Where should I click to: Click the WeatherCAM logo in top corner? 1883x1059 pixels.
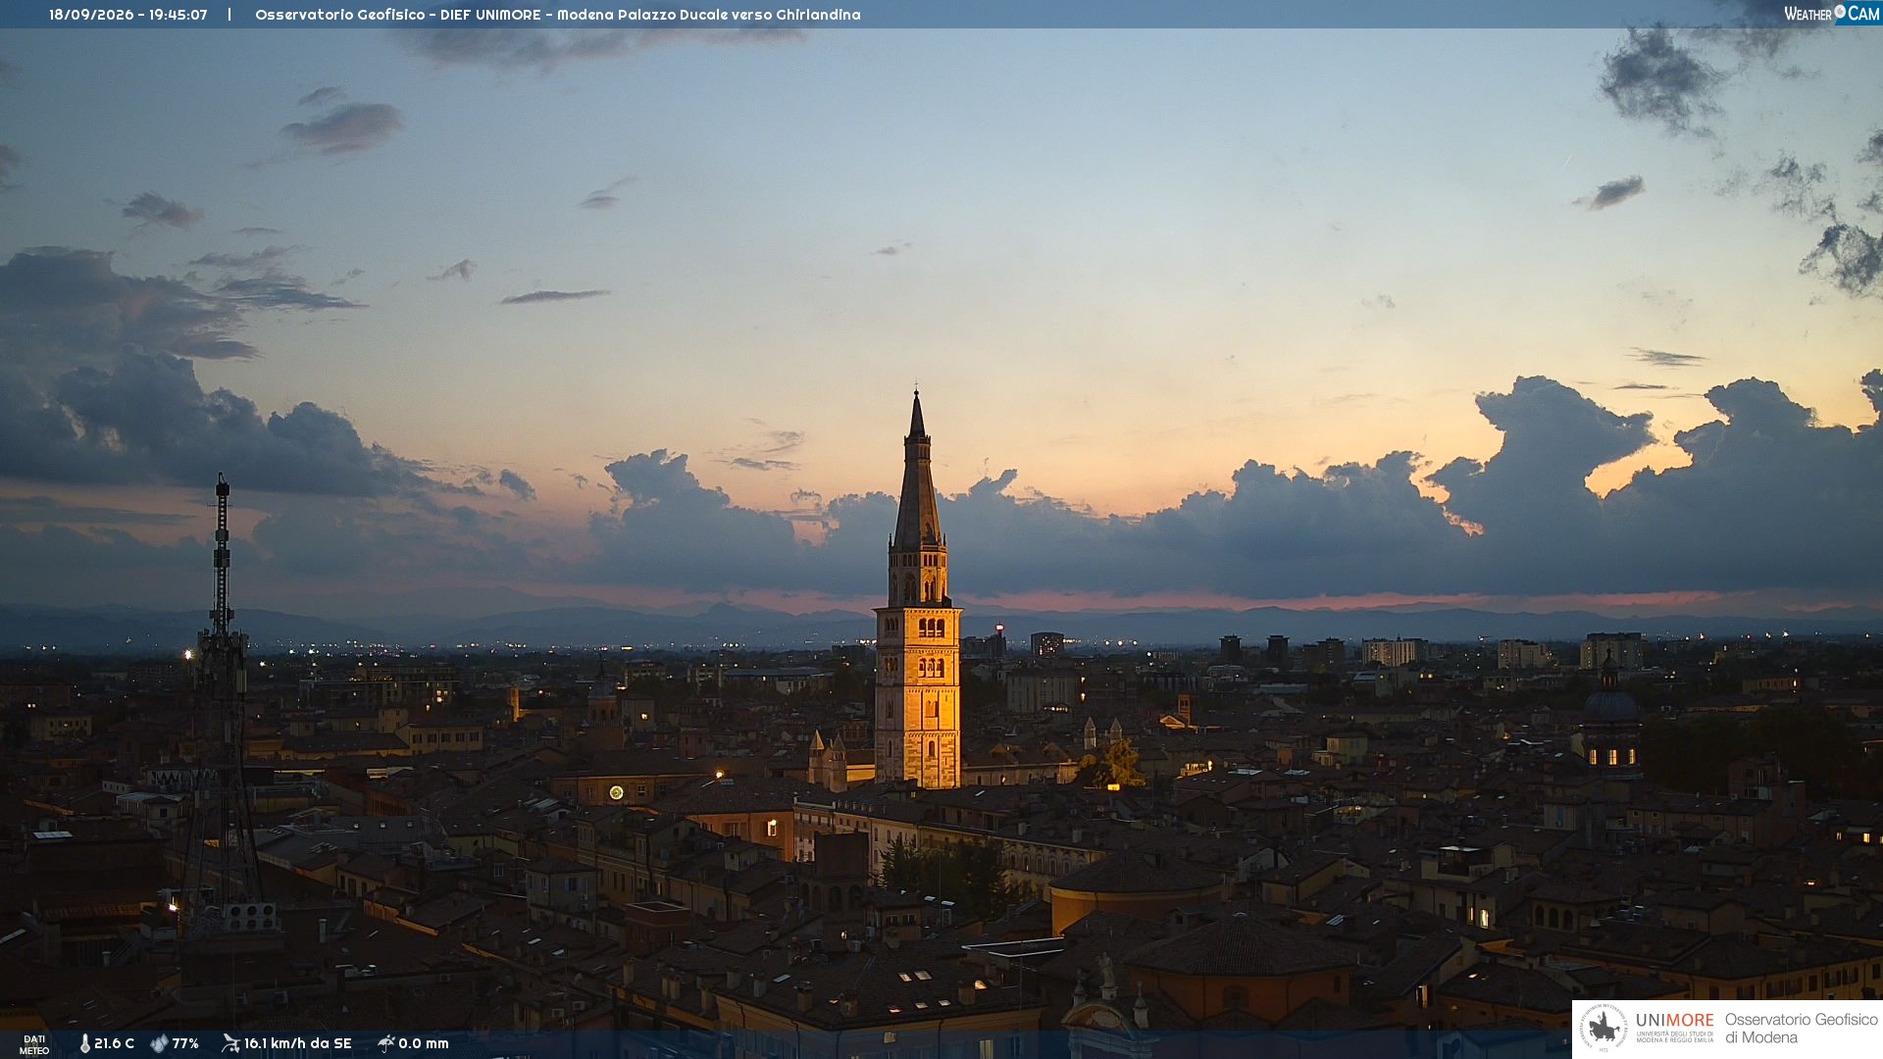pos(1832,13)
